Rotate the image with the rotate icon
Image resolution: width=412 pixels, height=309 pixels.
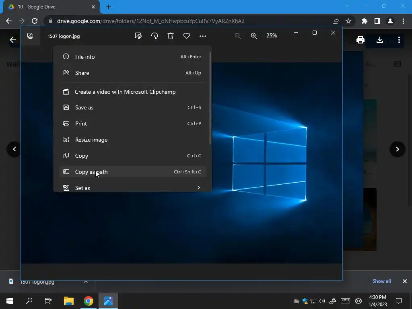(154, 36)
